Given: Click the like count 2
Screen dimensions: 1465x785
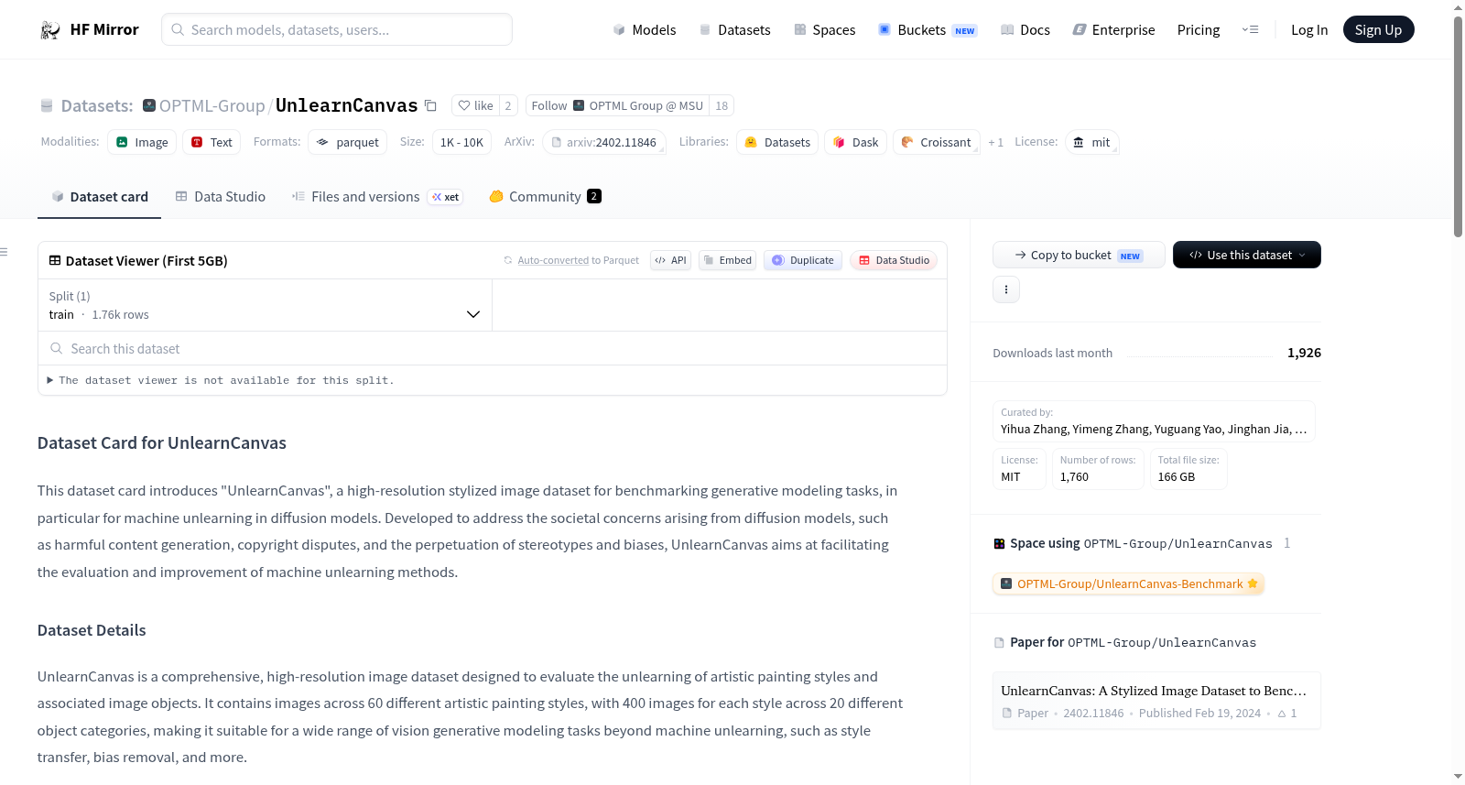Looking at the screenshot, I should click(508, 105).
